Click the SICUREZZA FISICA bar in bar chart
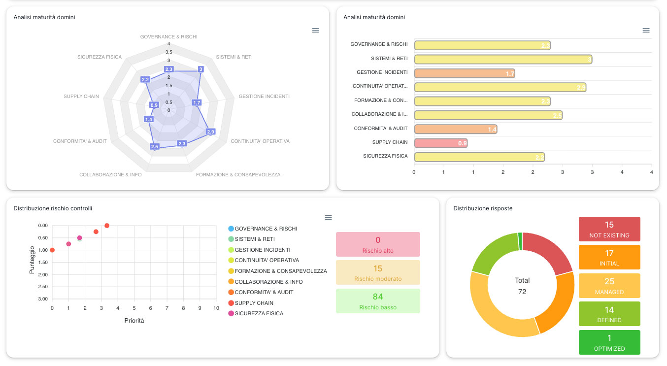Screen dimensions: 667x366 point(479,157)
